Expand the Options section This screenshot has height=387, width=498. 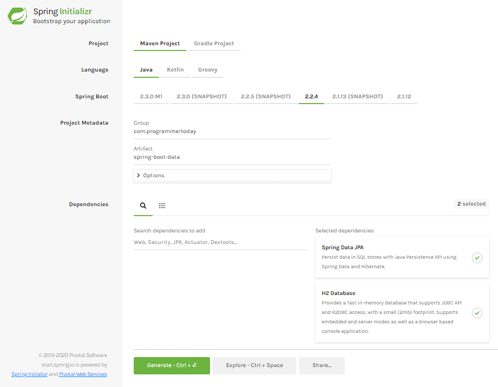pyautogui.click(x=233, y=176)
